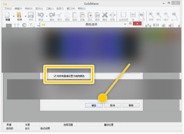Click the 上一个 previous zoom icon
This screenshot has width=184, height=134.
point(174,15)
